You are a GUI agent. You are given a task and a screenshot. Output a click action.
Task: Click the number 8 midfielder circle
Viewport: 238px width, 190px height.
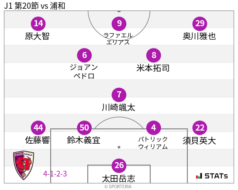point(154,55)
